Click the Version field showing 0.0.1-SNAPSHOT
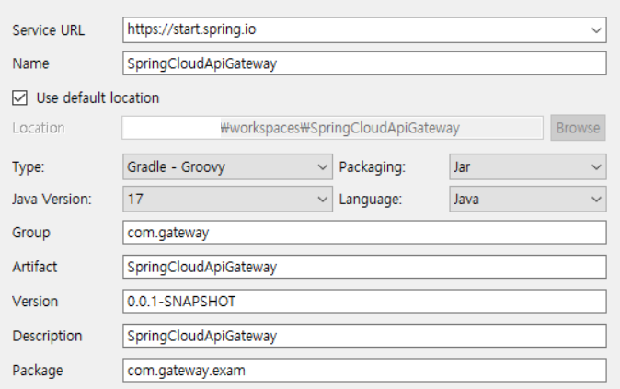 (x=364, y=302)
